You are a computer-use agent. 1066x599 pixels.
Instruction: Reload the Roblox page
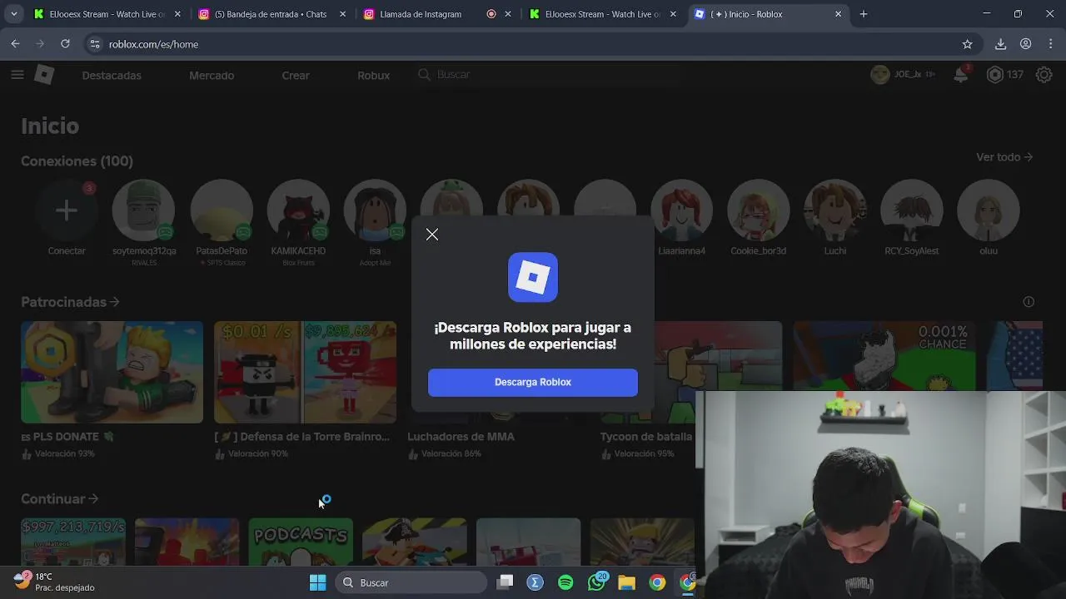tap(65, 44)
